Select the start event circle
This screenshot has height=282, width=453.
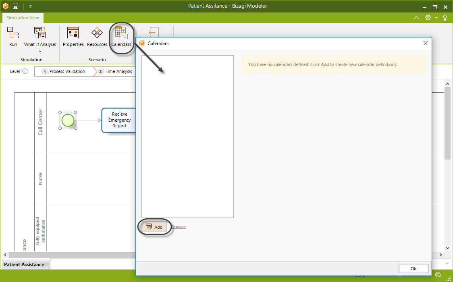pyautogui.click(x=68, y=120)
